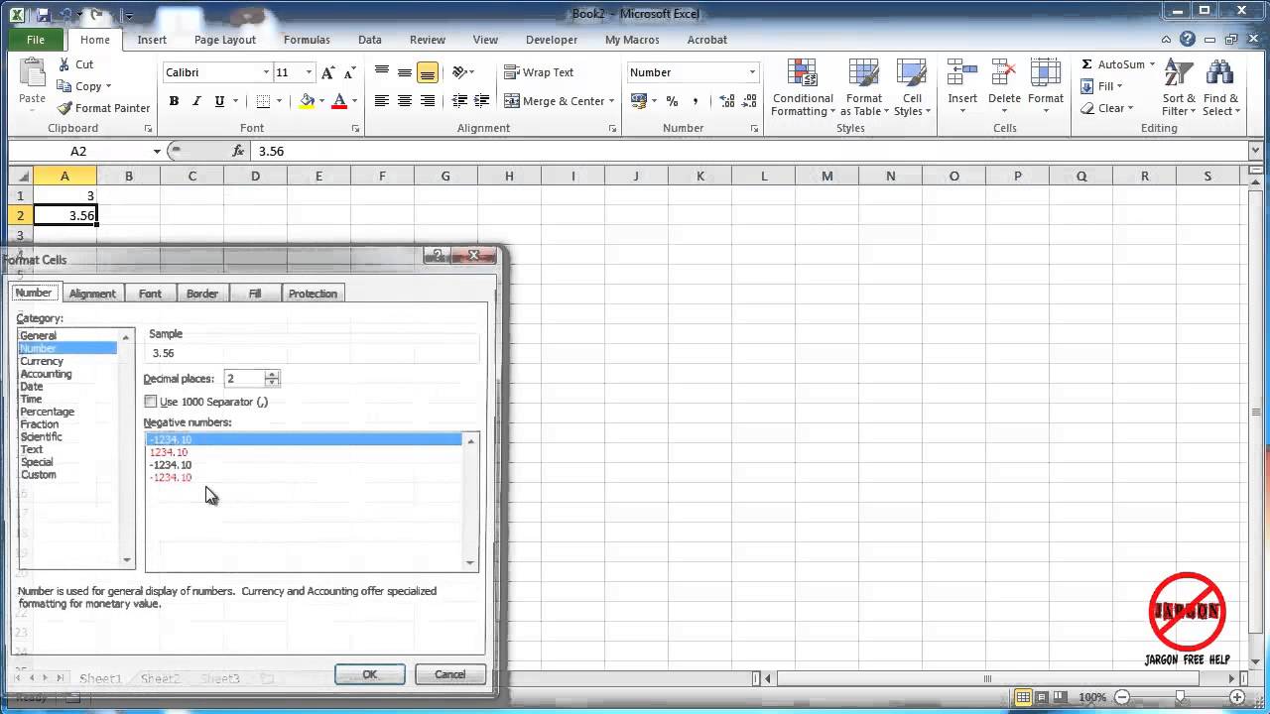The image size is (1270, 714).
Task: Click the Decimal places input field
Action: tap(244, 378)
